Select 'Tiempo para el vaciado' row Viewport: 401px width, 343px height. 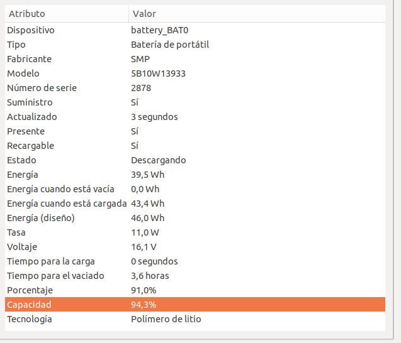tap(195, 276)
